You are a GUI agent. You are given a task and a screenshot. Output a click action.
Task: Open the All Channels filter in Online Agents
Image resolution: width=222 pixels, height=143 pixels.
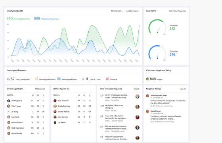[40, 89]
